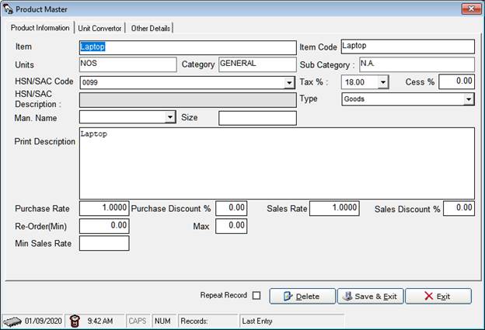The width and height of the screenshot is (485, 330).
Task: Click the Product Master title bar icon
Action: pyautogui.click(x=9, y=9)
